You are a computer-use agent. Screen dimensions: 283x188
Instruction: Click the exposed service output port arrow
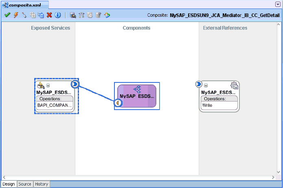point(75,84)
